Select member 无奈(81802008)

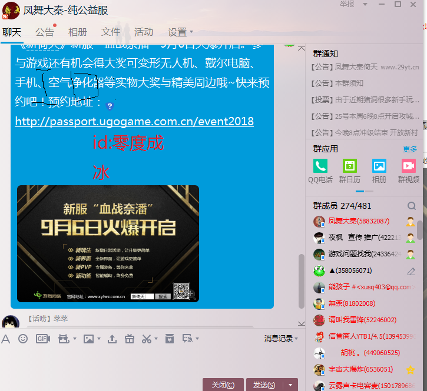tap(364, 303)
